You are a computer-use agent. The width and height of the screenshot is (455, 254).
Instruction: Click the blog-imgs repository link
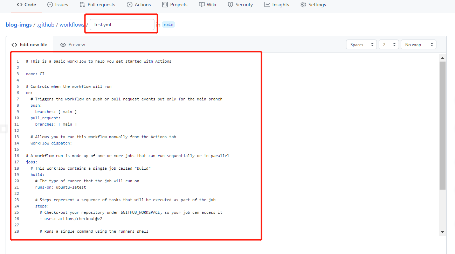(x=19, y=25)
